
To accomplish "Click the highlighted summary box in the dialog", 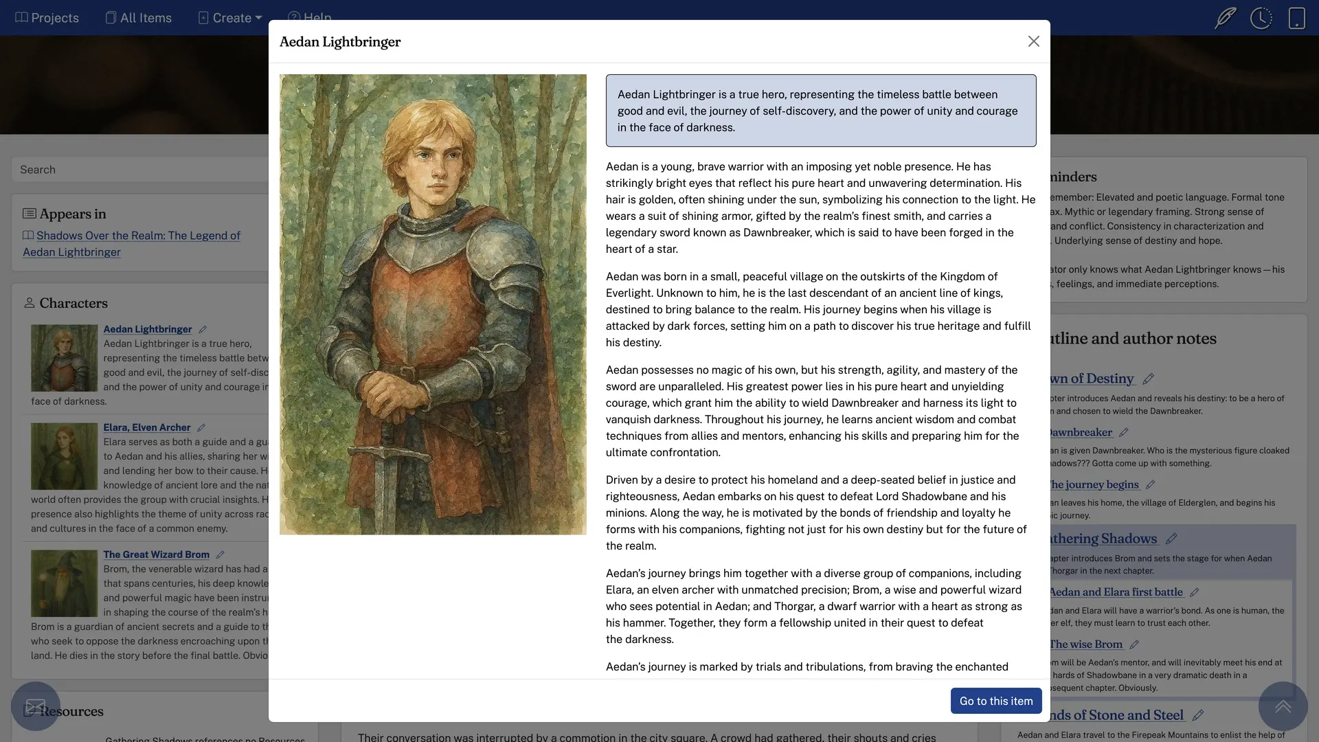I will (821, 111).
